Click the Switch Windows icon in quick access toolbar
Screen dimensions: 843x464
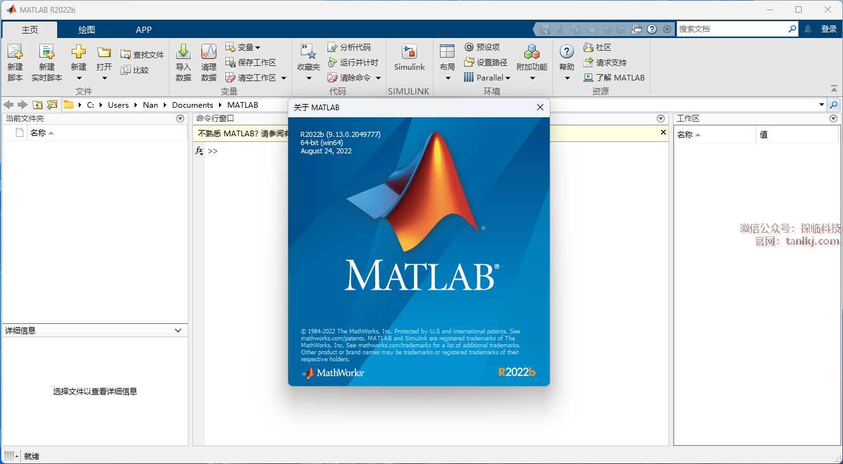[637, 29]
